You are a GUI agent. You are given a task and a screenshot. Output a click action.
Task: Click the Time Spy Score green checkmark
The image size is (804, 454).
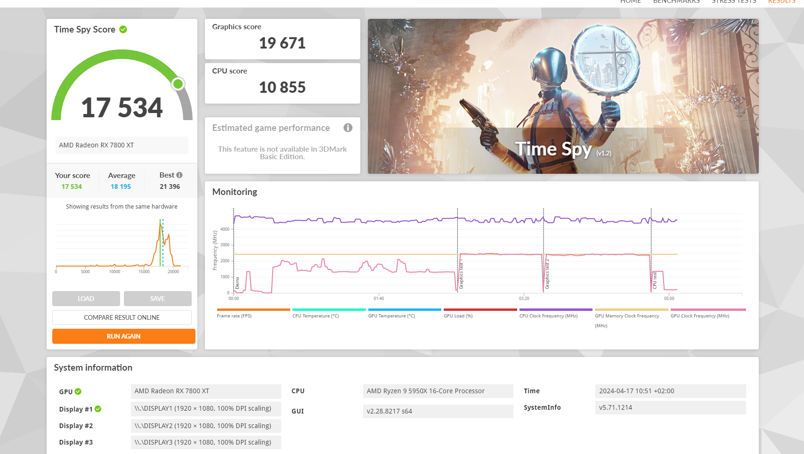(x=123, y=29)
